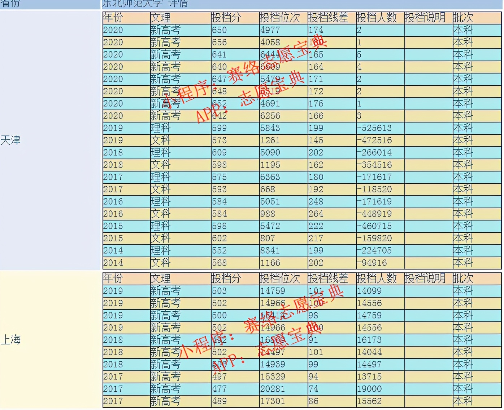504x410 pixels.
Task: Click the cell showing 19000
Action: 380,389
